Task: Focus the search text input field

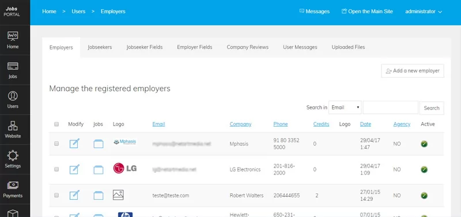Action: pyautogui.click(x=391, y=108)
